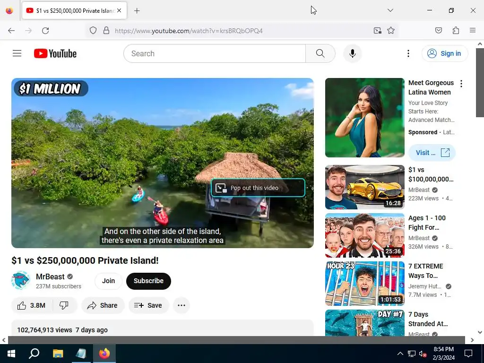Go back in Firefox
Viewport: 484px width, 363px height.
click(11, 31)
